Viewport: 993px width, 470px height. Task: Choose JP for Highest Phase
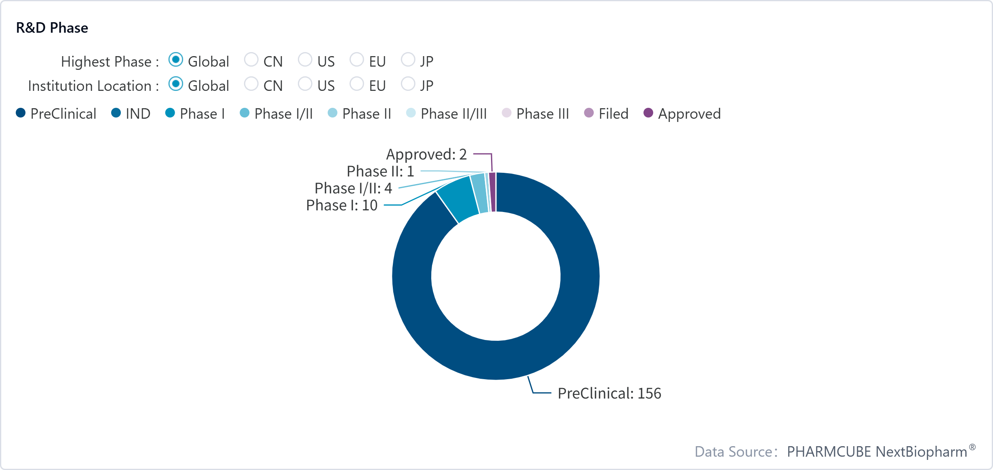point(408,60)
